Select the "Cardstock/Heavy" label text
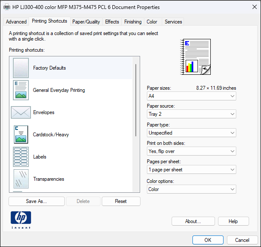This screenshot has height=247, width=261. (51, 135)
